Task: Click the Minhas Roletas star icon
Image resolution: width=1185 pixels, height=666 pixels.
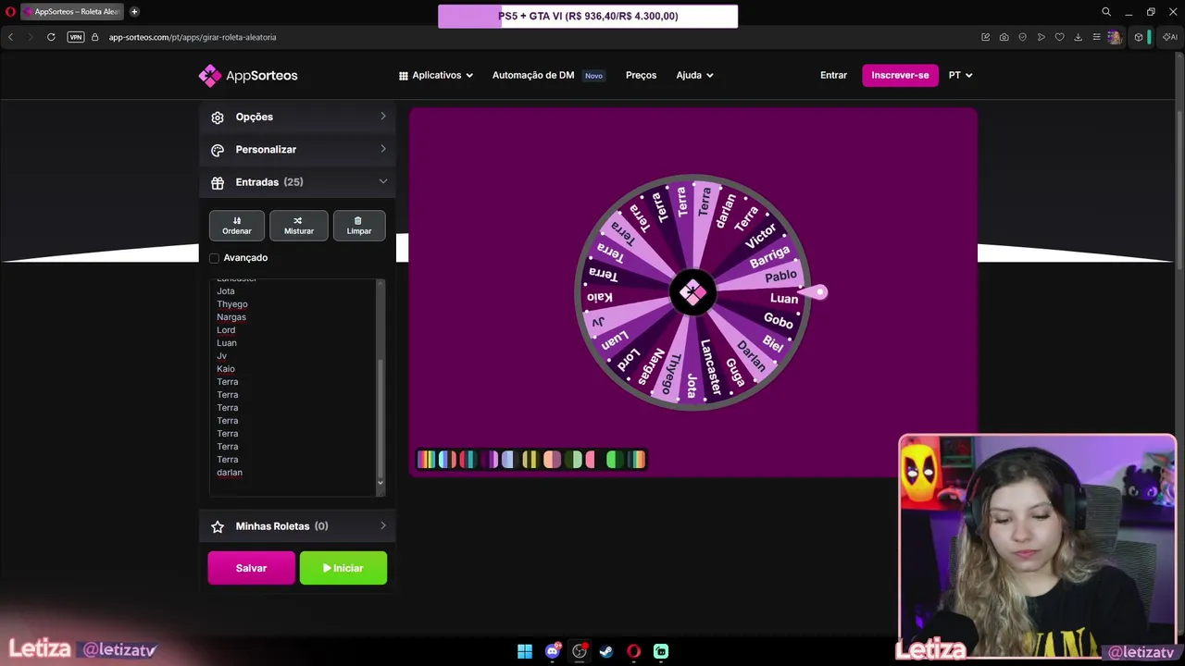Action: 218,526
